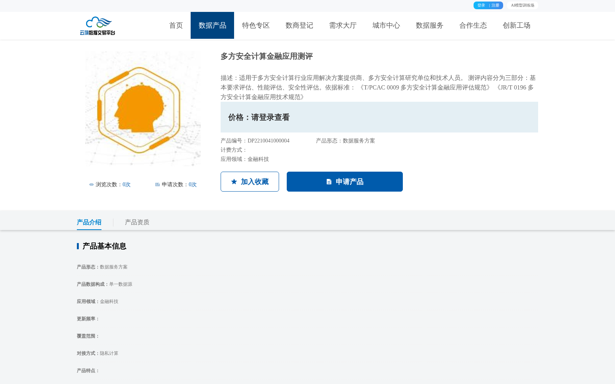Click the 应用领域：金融科技 text under 计费方式
Screen dimensions: 615x384
245,159
